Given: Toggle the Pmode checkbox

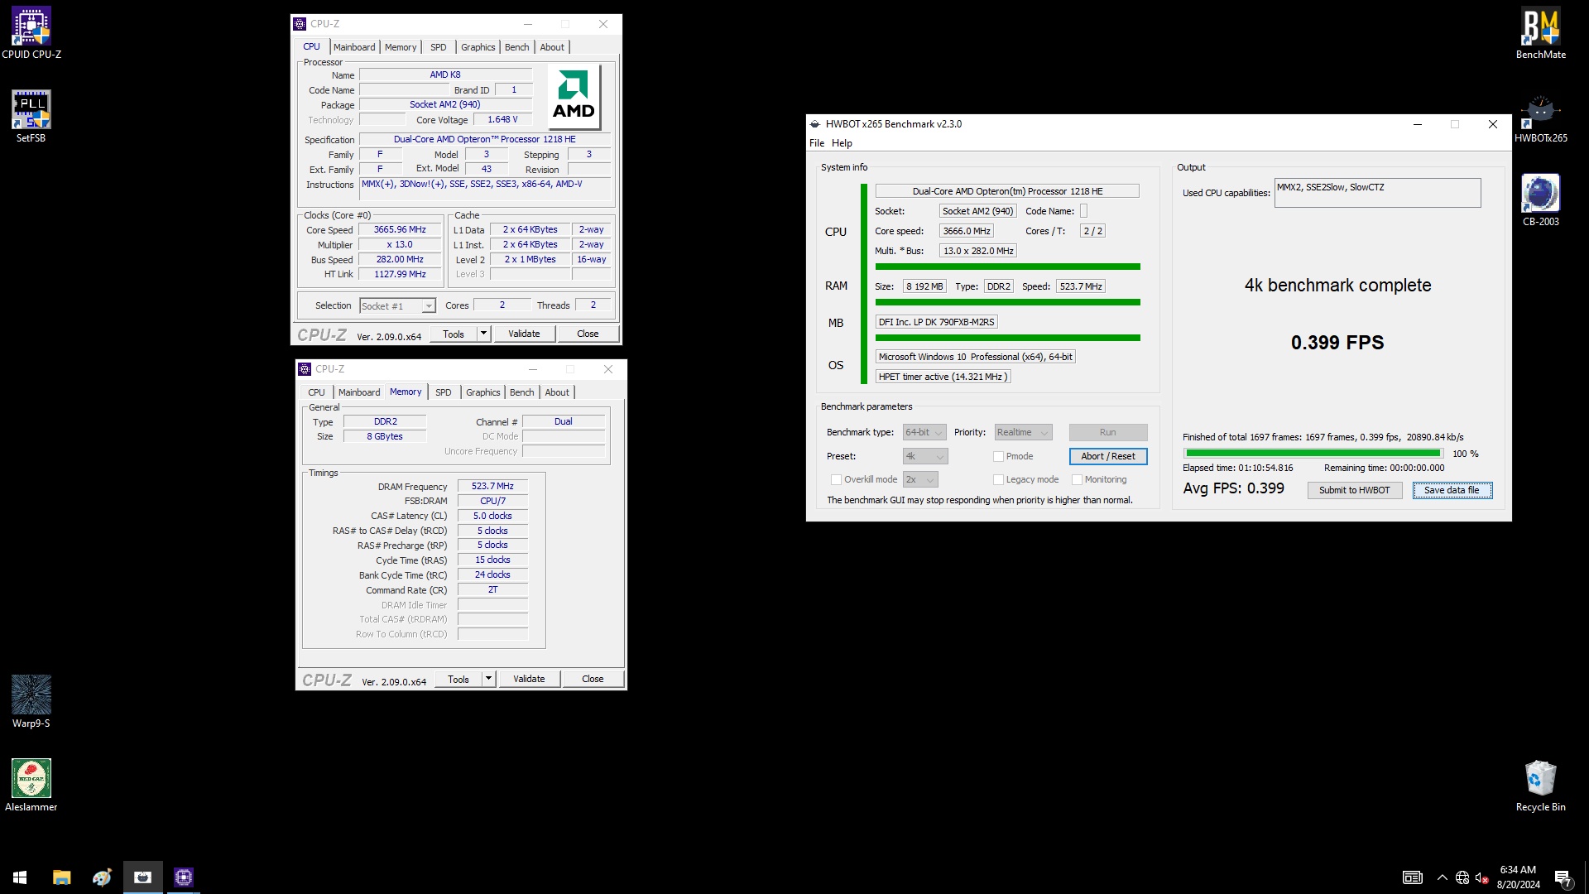Looking at the screenshot, I should click(998, 456).
